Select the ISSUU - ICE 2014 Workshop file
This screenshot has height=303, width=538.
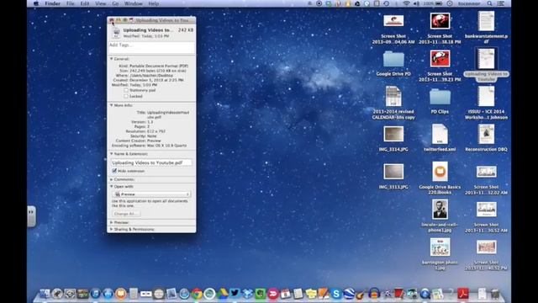coord(486,97)
